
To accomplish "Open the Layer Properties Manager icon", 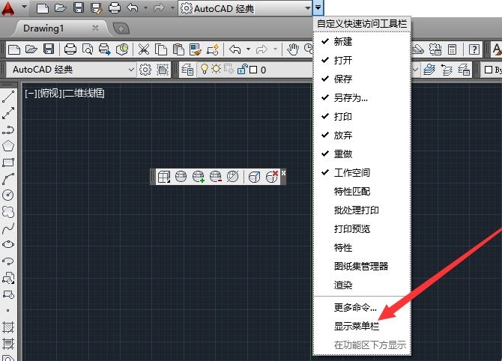I will tap(187, 70).
